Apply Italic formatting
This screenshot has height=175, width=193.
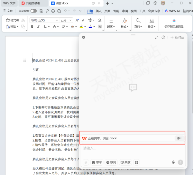click(x=38, y=26)
